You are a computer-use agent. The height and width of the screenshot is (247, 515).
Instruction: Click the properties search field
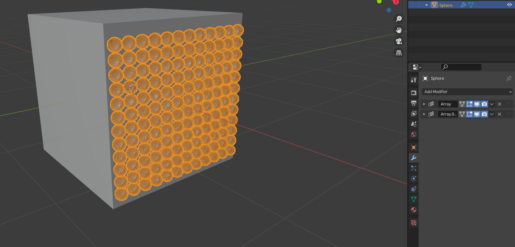pos(461,67)
